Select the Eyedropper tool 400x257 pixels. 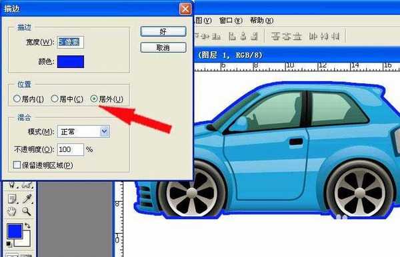click(x=27, y=198)
